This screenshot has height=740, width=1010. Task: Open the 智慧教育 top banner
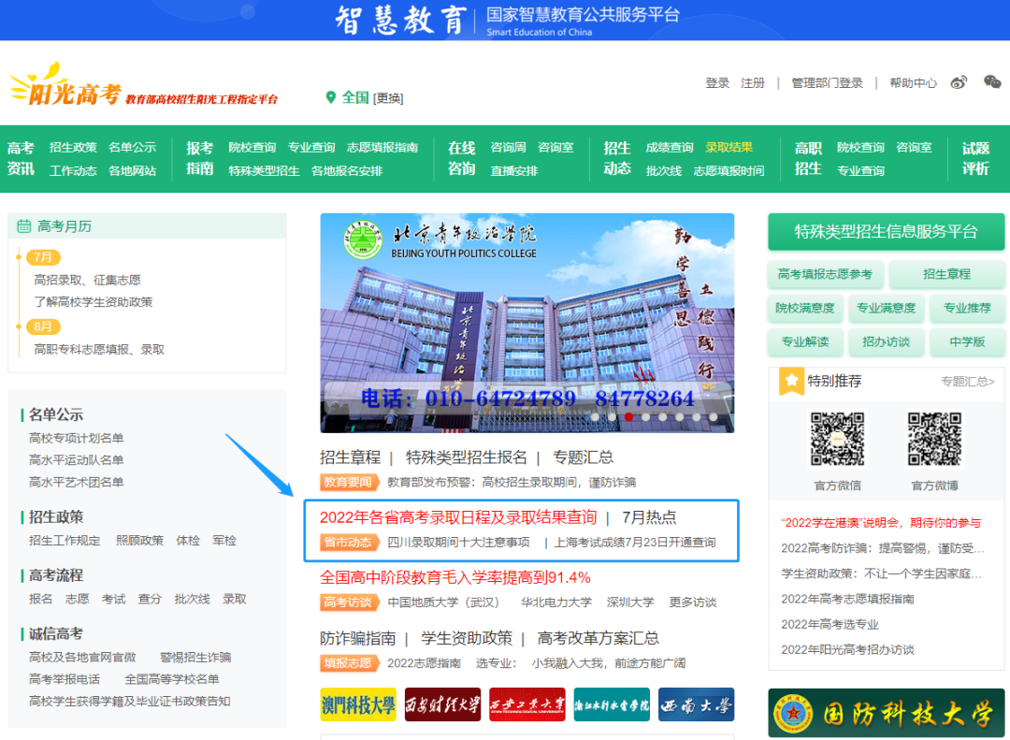click(x=506, y=20)
